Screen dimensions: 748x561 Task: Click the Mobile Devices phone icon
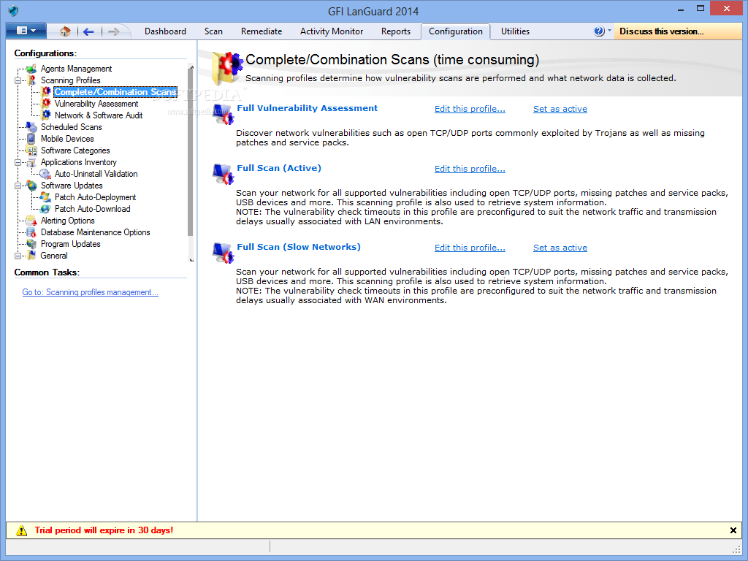pos(31,139)
